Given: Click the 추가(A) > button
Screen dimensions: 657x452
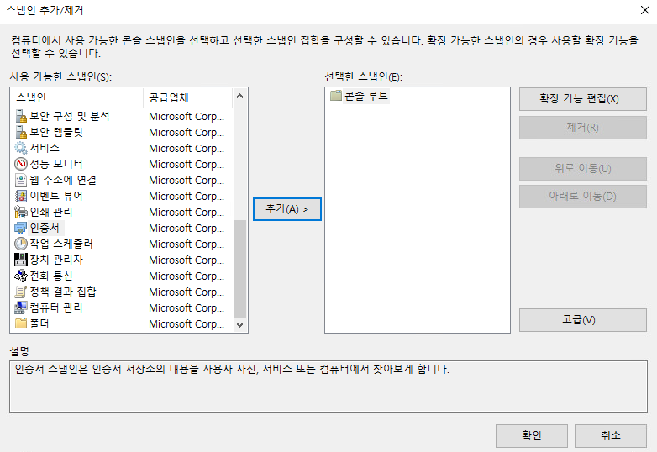Looking at the screenshot, I should click(x=287, y=209).
